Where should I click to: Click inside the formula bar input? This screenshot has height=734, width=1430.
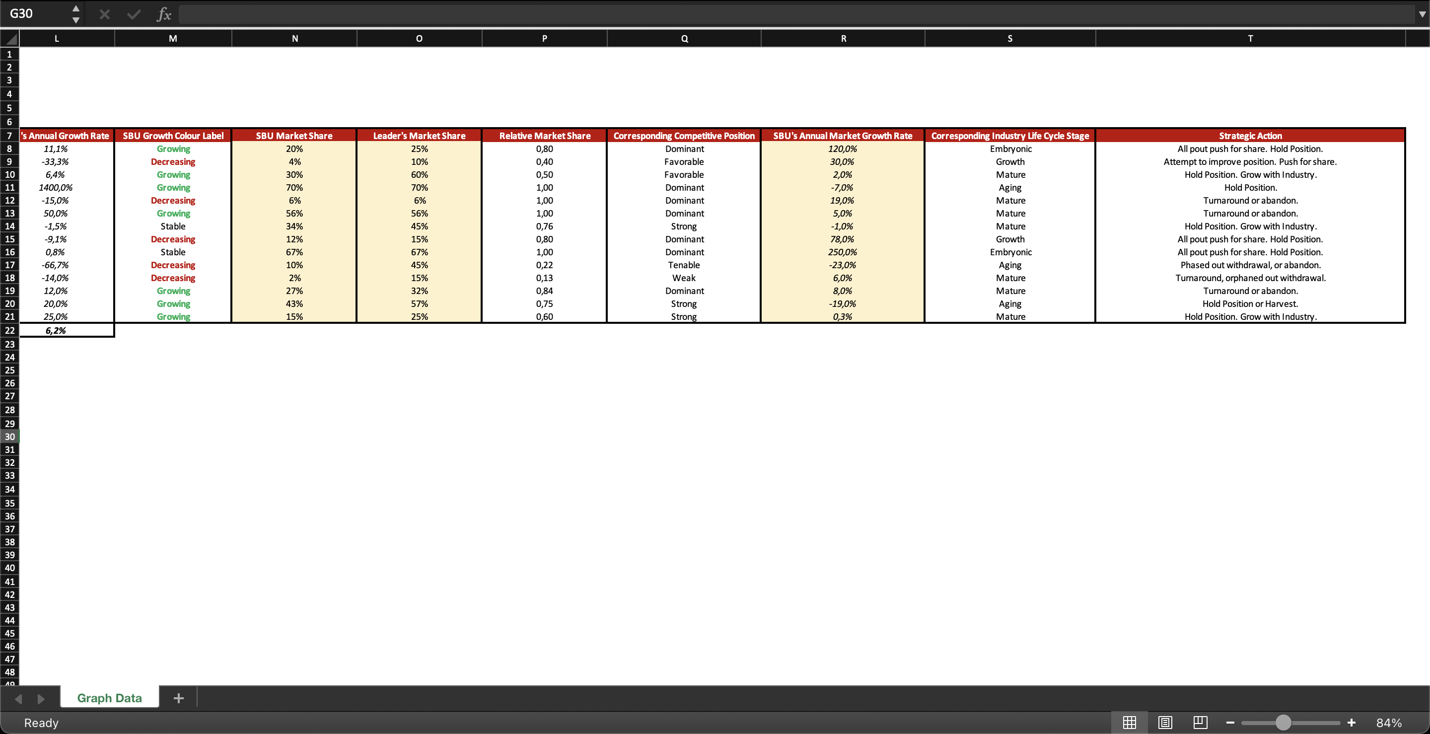tap(796, 14)
